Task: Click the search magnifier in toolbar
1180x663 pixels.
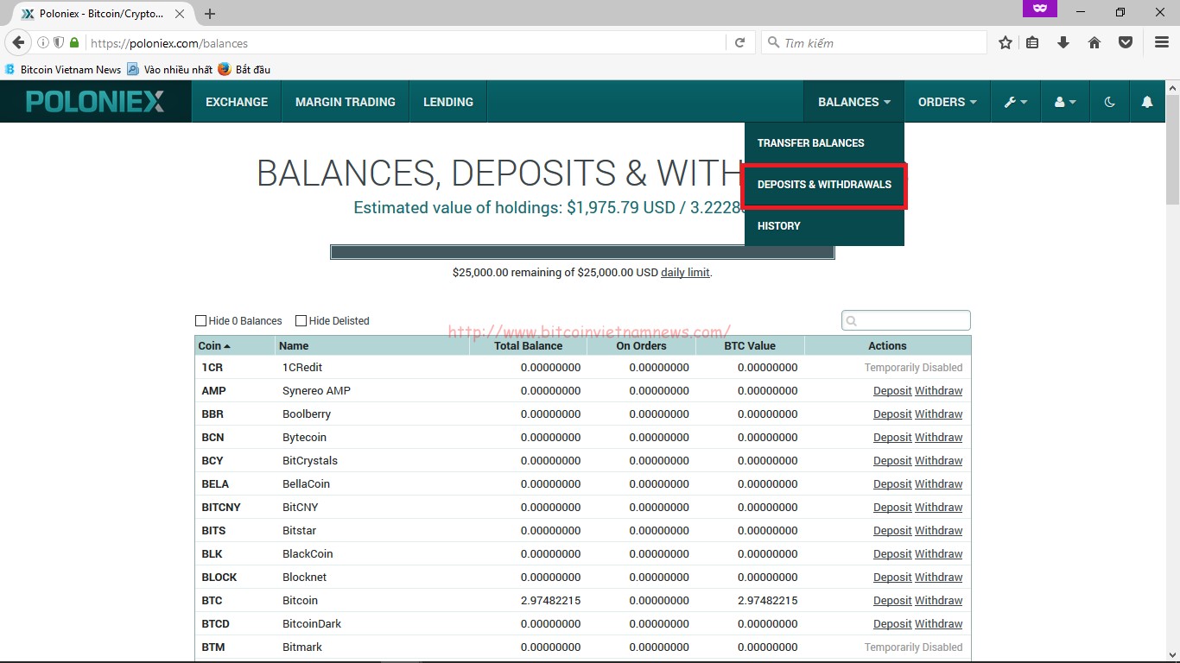Action: pyautogui.click(x=772, y=42)
